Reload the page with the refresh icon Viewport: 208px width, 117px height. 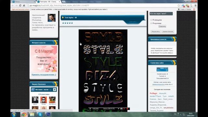tap(20, 6)
